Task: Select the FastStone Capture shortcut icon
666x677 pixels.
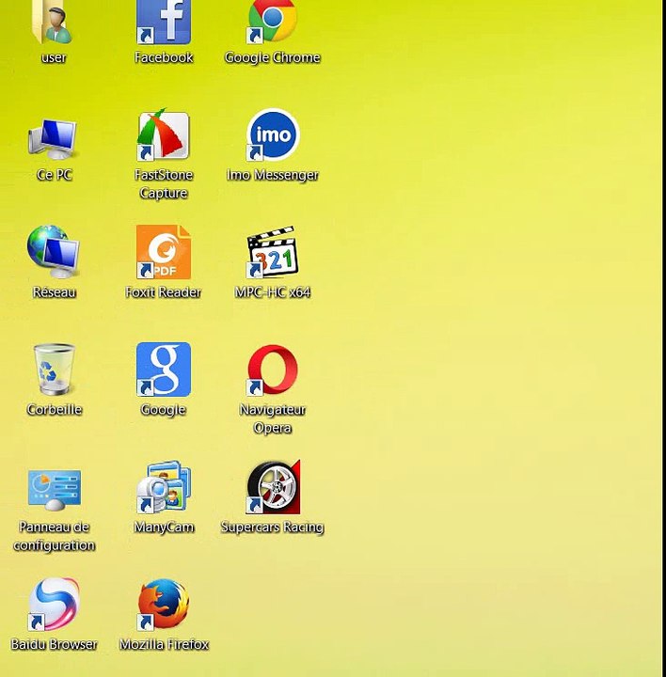Action: pos(164,134)
